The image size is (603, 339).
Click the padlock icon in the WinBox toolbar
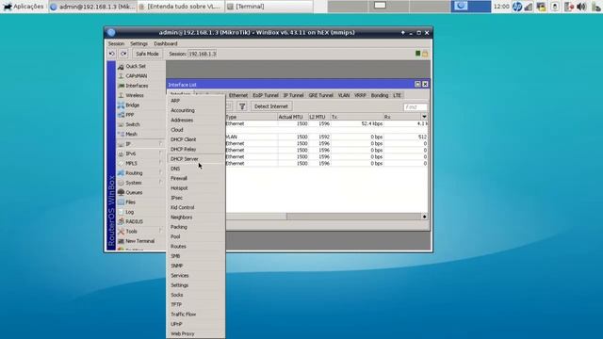tap(425, 54)
